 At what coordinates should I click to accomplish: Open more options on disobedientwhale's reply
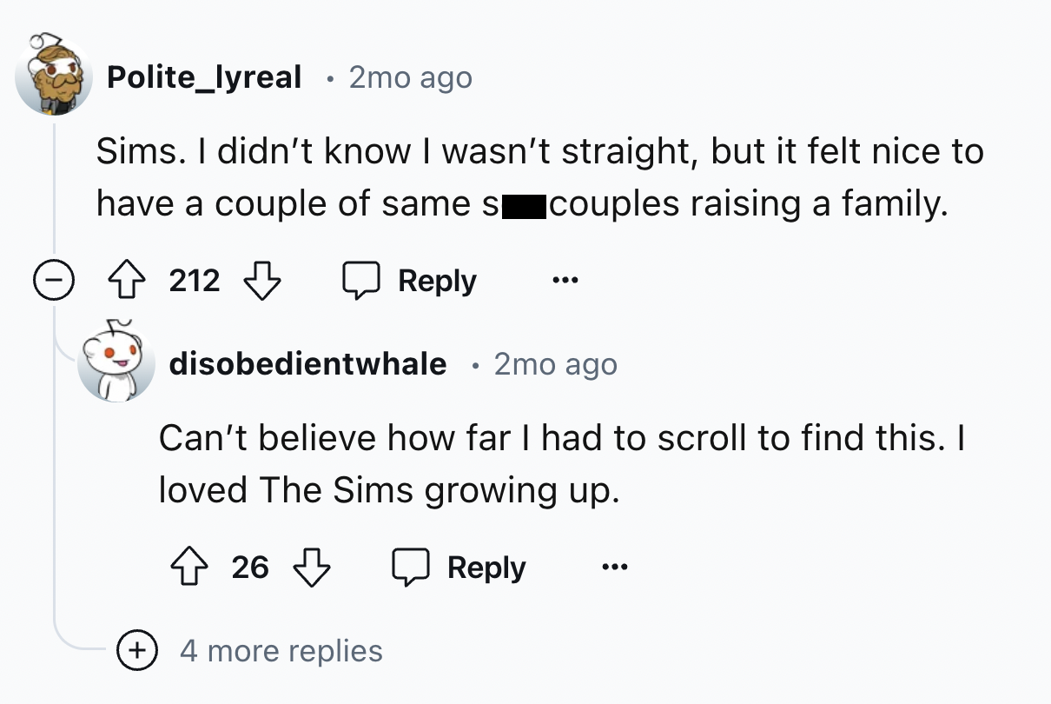click(614, 568)
